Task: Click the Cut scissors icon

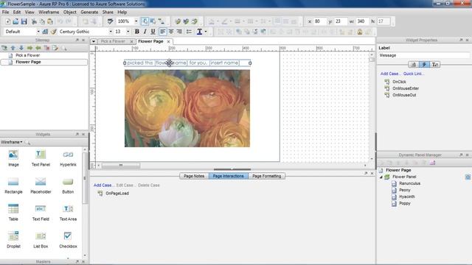Action: [x=34, y=21]
